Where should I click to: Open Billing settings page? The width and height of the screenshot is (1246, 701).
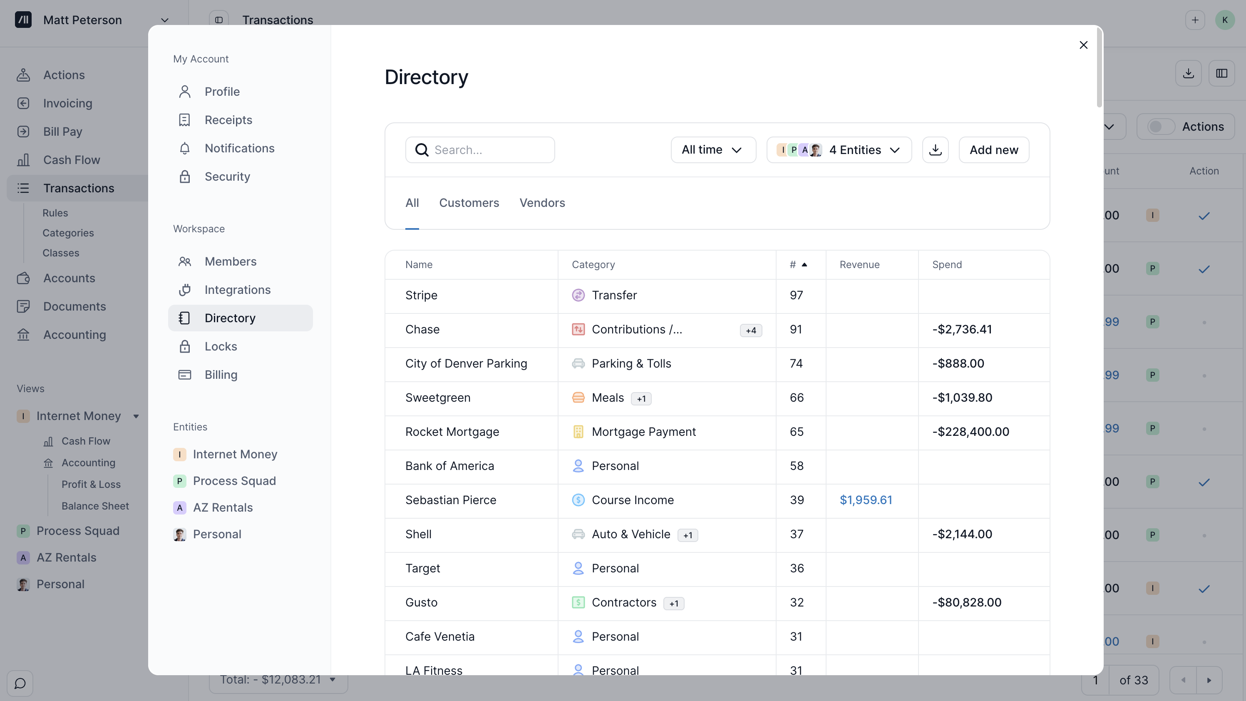(221, 375)
